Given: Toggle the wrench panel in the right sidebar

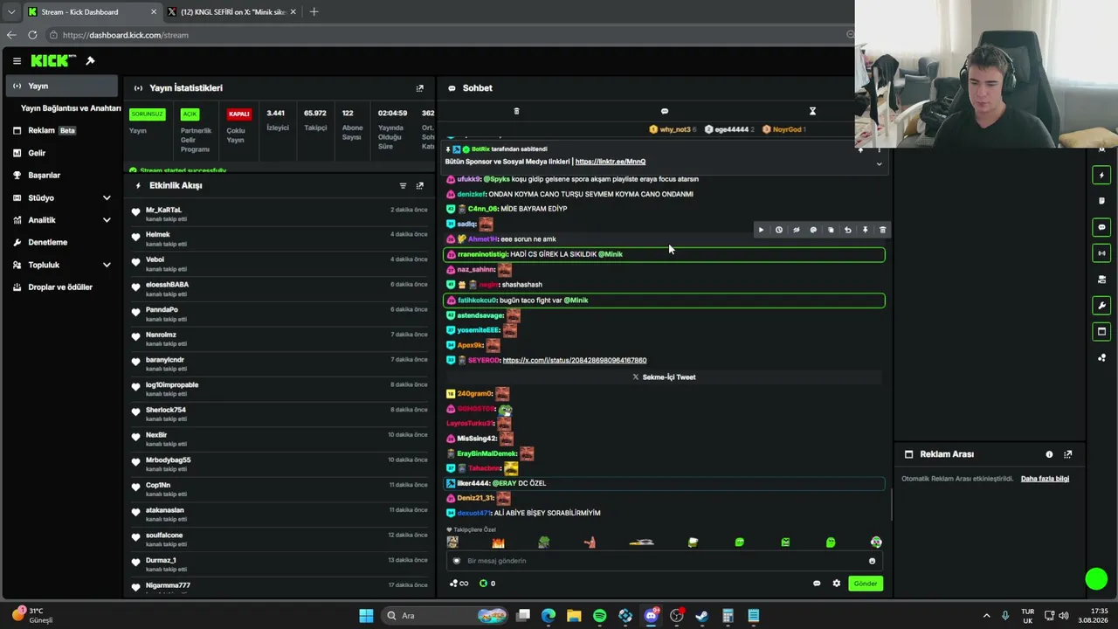Looking at the screenshot, I should 1101,306.
